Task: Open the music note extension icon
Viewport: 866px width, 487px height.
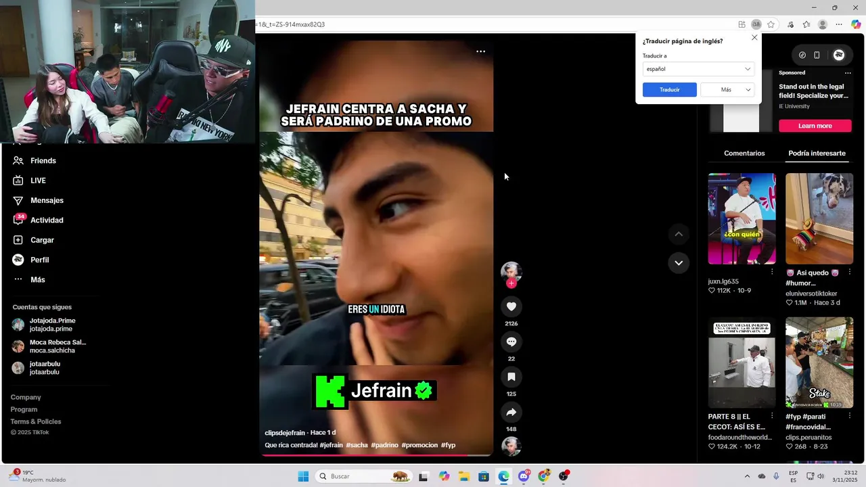Action: click(790, 24)
